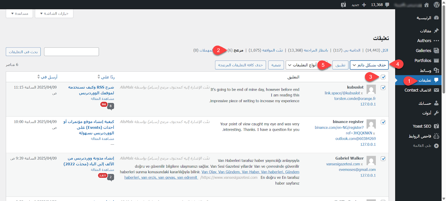Expand the Screen Options panel
This screenshot has height=201, width=446.
(x=54, y=14)
